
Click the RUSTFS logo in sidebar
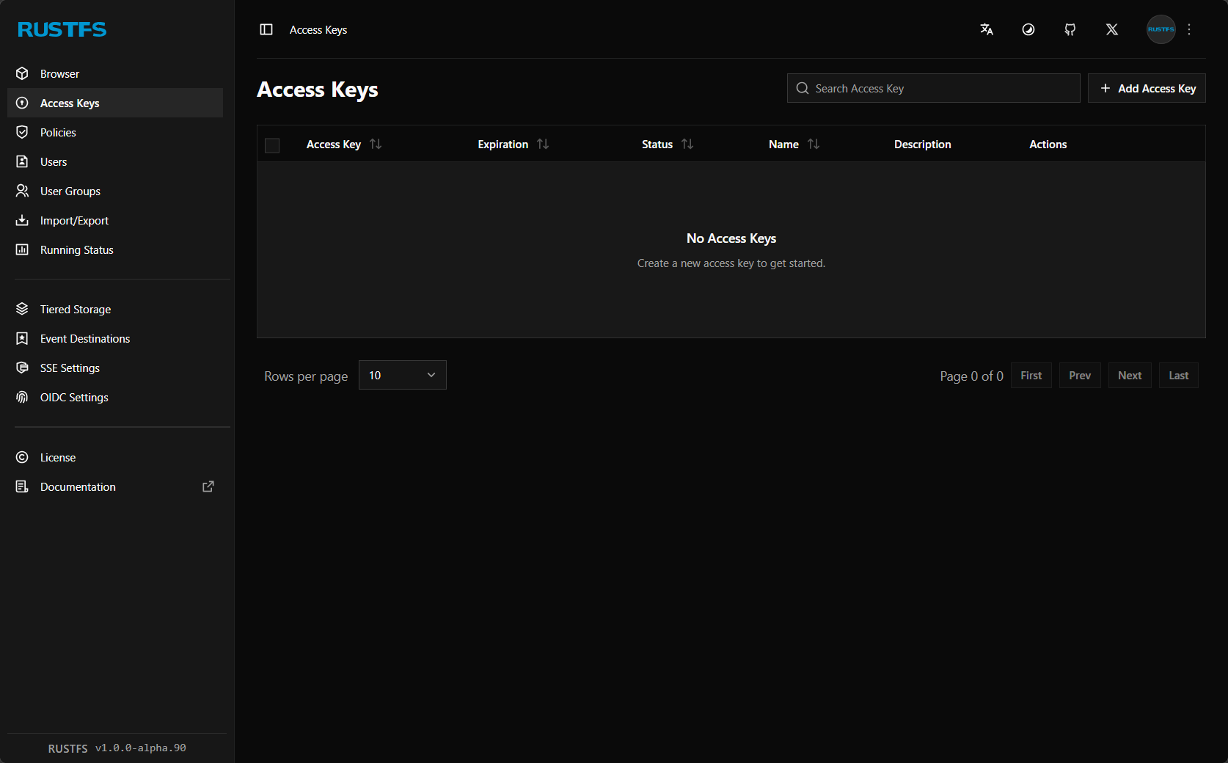pos(62,29)
